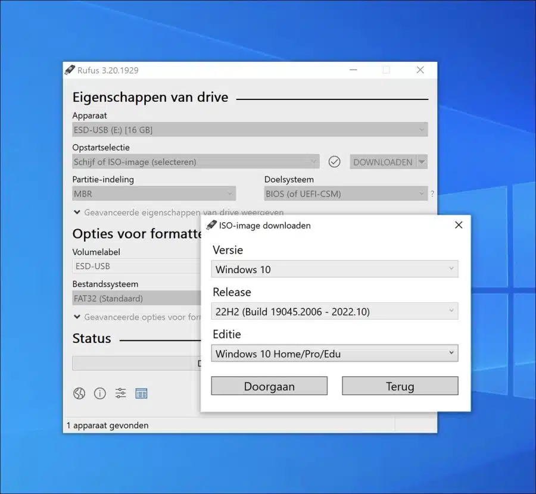Click the '1 apparaat gevonden' status text
Image resolution: width=536 pixels, height=494 pixels.
click(x=107, y=426)
